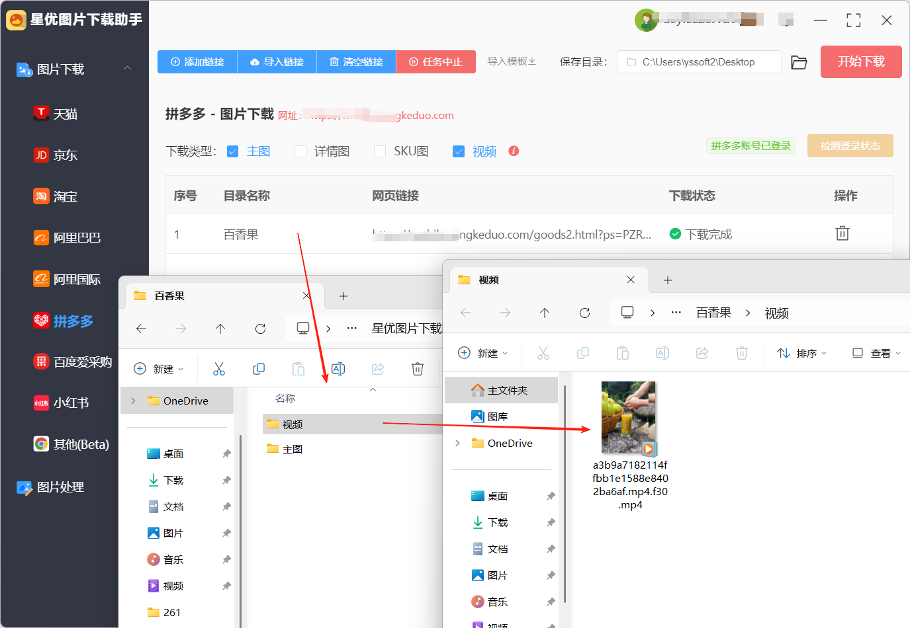Select the Pinduoduo (拼多多) sidebar entry
Screen dimensions: 910x628
pos(64,321)
